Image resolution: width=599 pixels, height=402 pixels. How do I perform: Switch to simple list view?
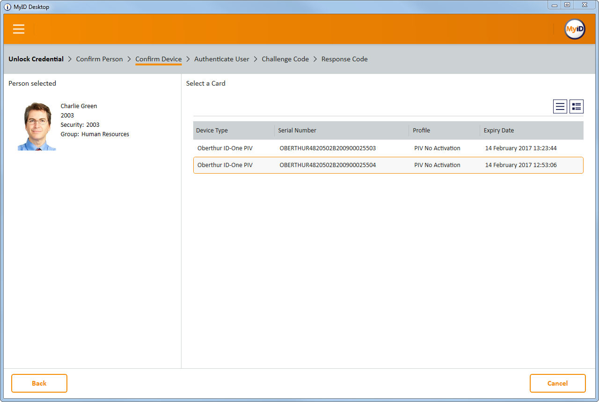click(x=560, y=107)
